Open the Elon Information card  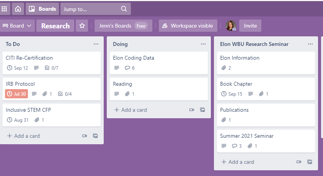click(266, 63)
